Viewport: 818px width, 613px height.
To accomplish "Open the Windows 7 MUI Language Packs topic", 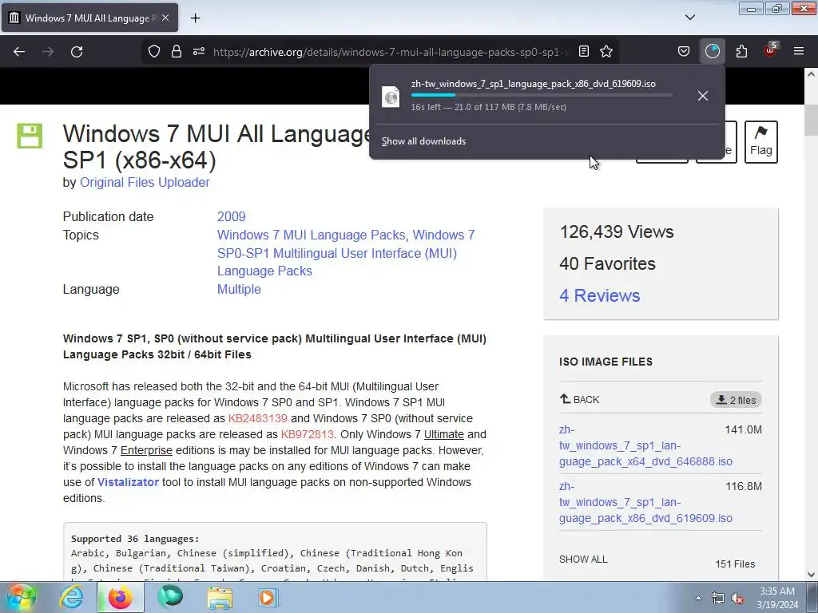I will 312,235.
